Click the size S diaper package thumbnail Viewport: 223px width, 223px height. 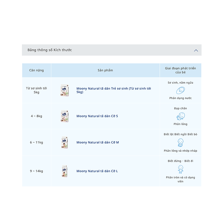(x=65, y=116)
